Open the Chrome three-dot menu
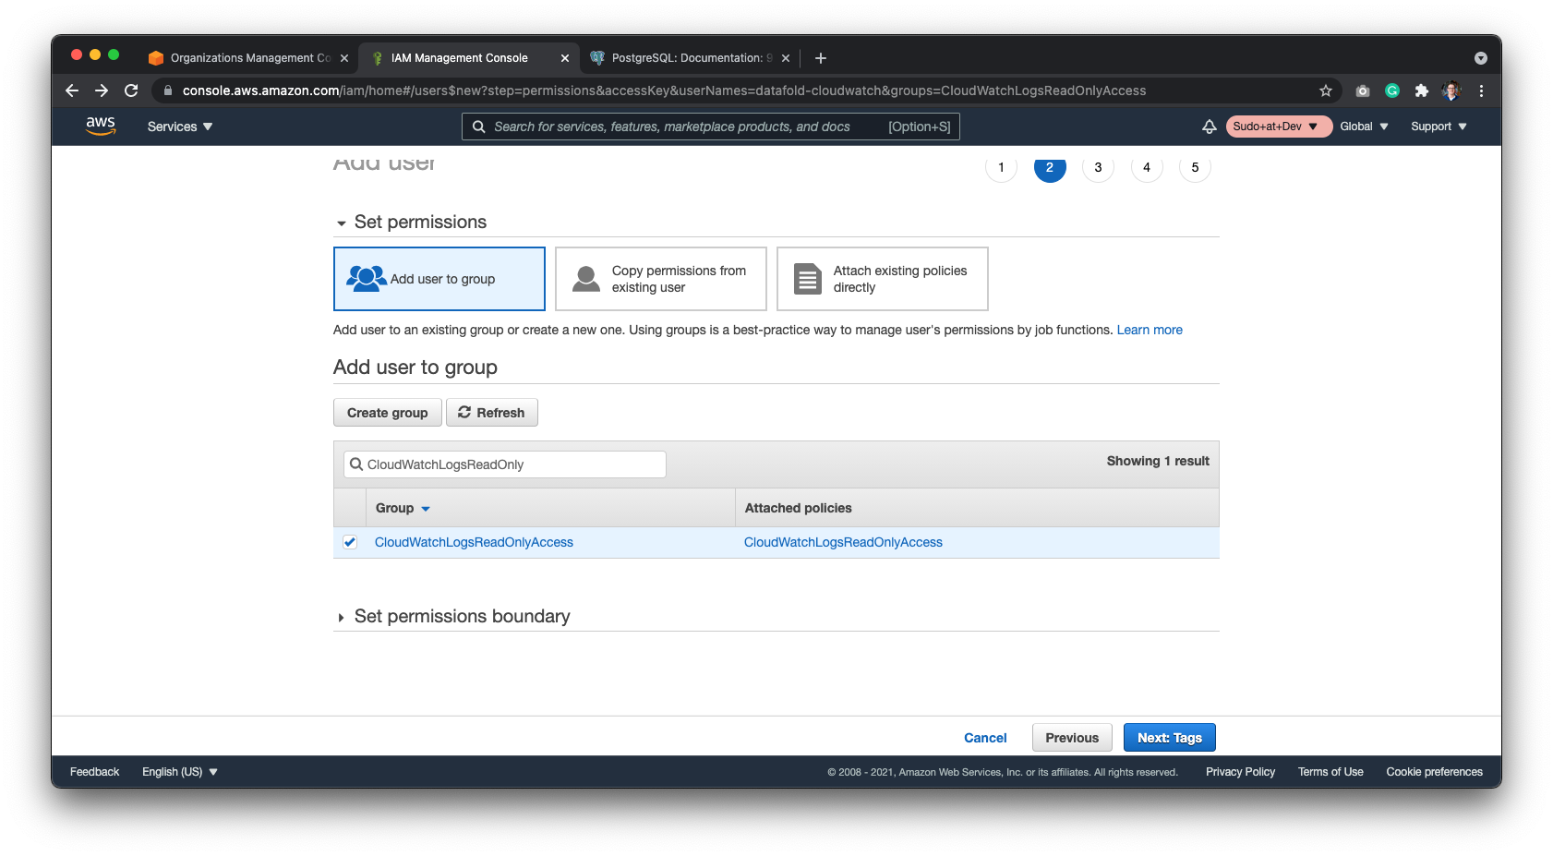1553x856 pixels. point(1481,90)
